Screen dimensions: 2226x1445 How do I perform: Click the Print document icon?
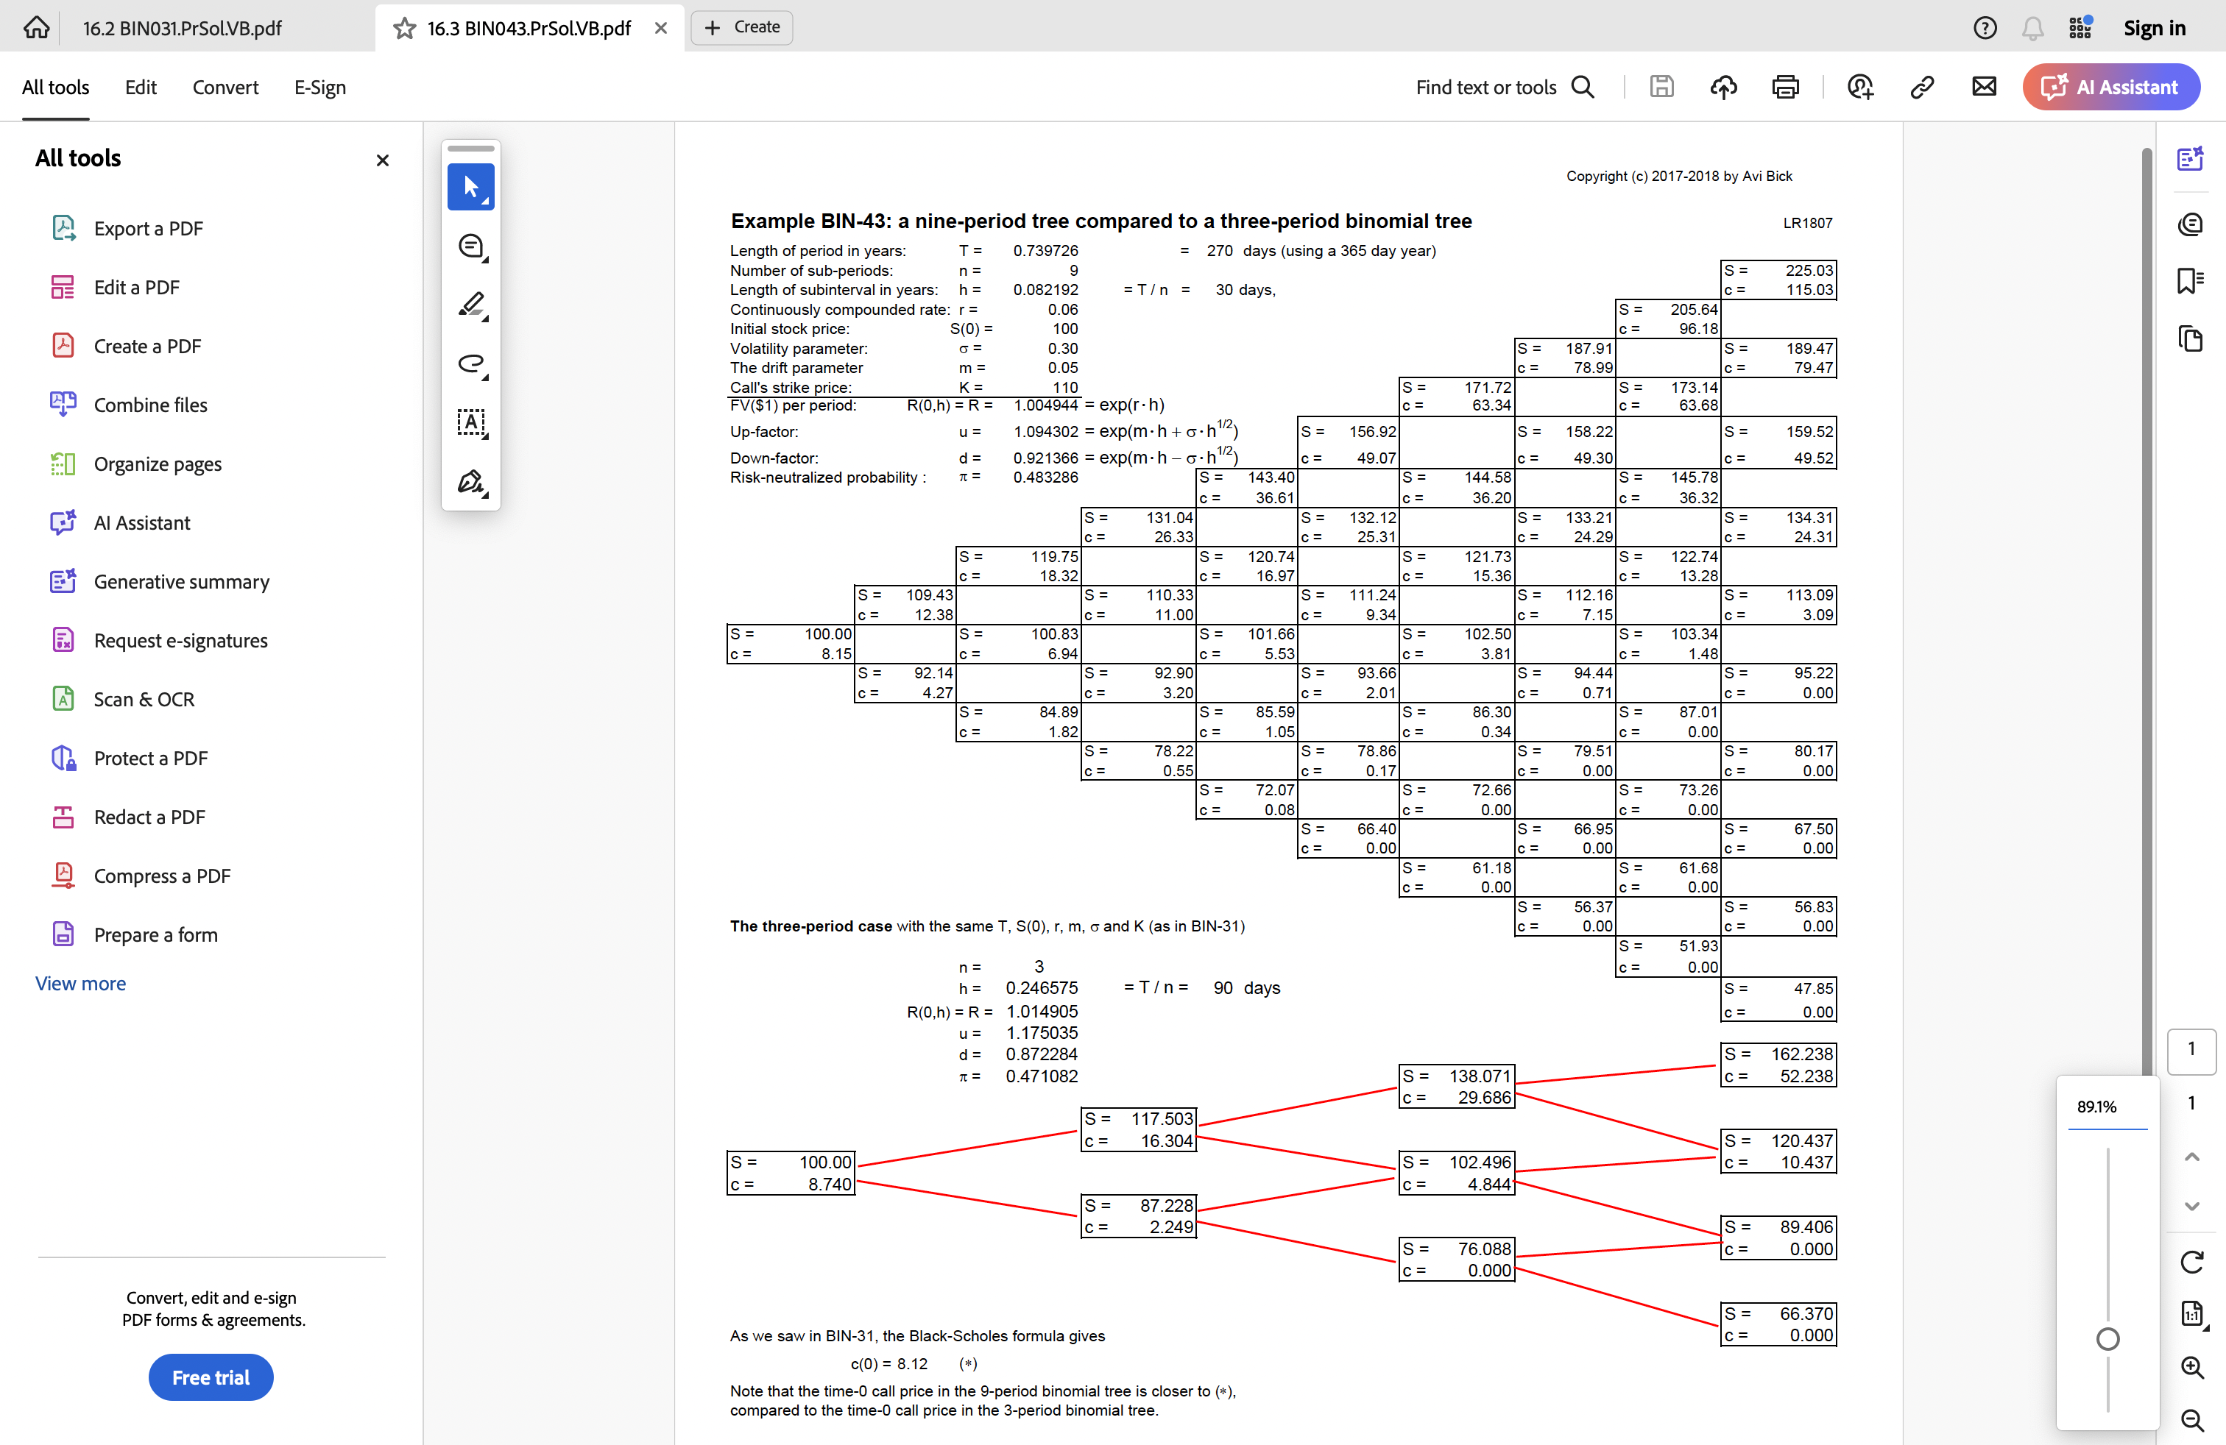pyautogui.click(x=1786, y=86)
